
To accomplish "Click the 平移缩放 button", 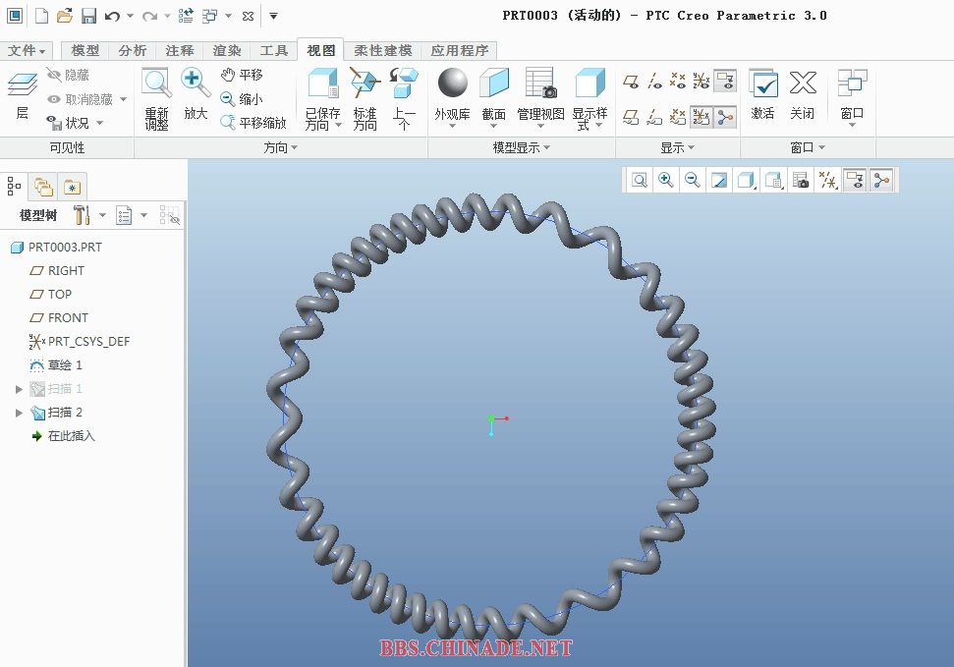I will 253,123.
